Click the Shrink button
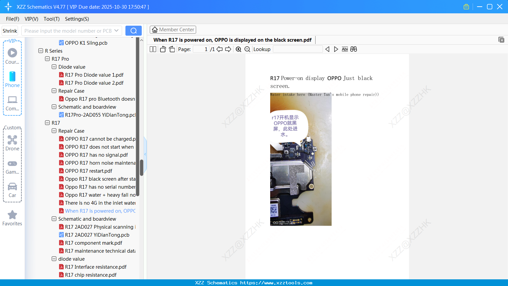Screen dimensions: 508x286 point(10,31)
